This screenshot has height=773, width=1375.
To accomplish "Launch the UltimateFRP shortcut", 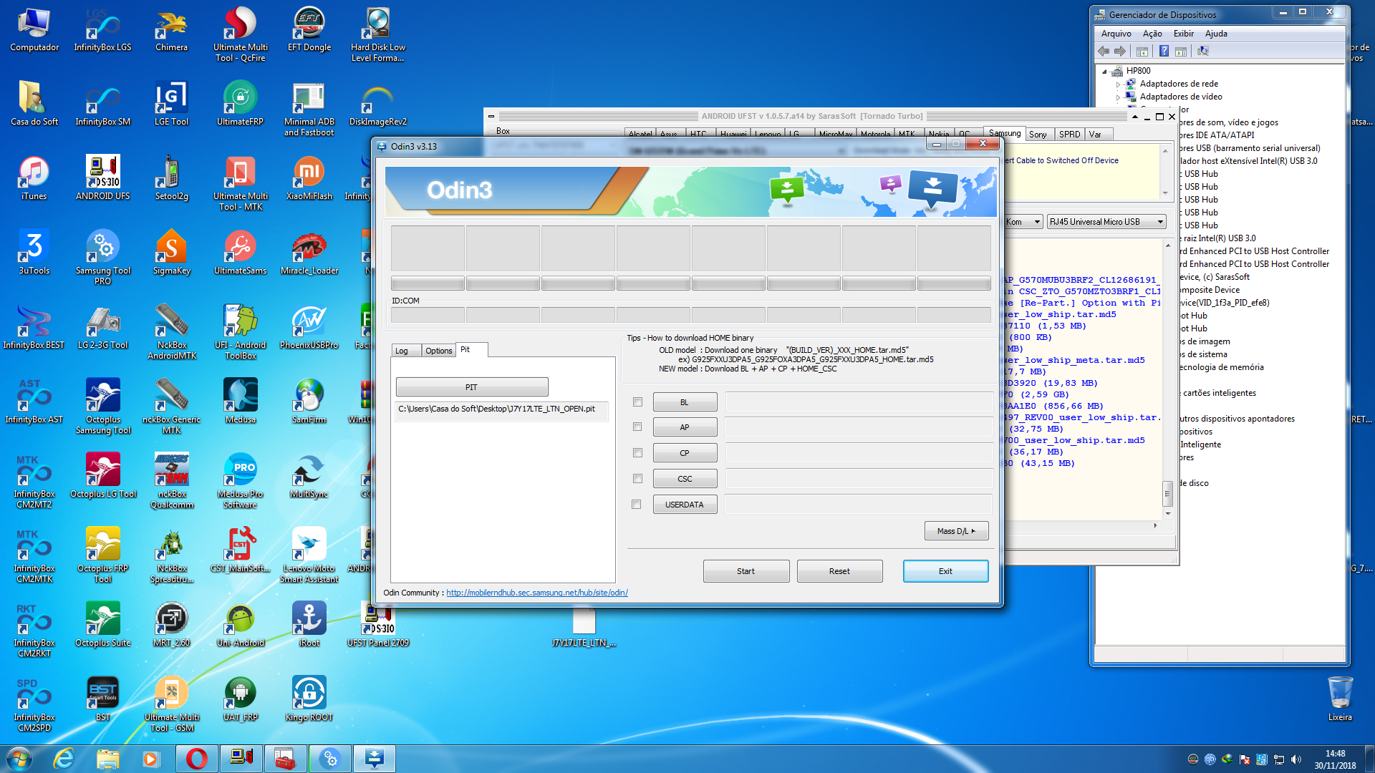I will click(x=241, y=104).
